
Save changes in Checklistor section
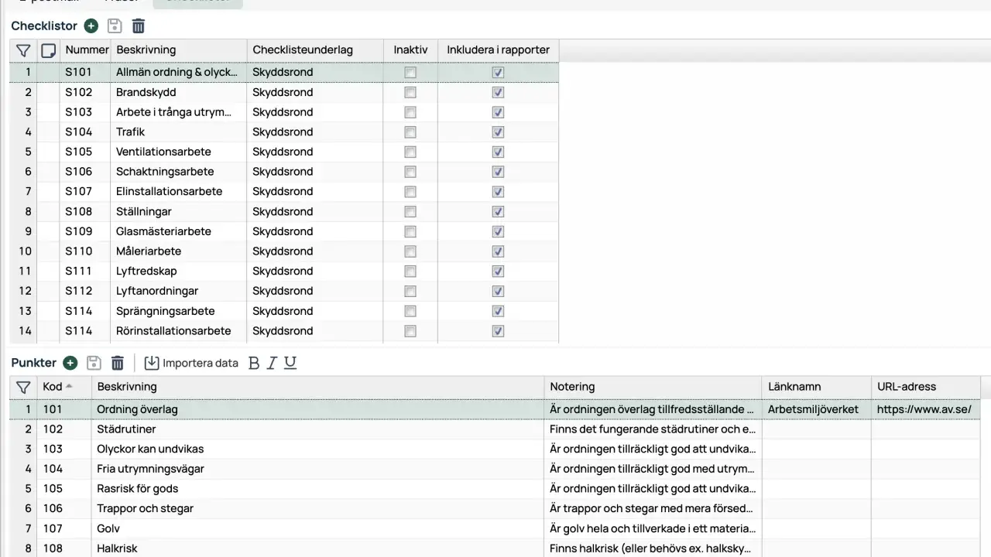[115, 26]
